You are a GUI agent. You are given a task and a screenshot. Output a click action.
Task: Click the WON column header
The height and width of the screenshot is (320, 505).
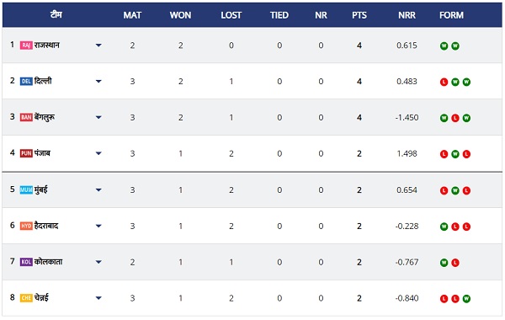[x=180, y=15]
